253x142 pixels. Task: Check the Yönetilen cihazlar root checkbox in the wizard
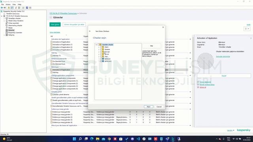click(98, 45)
